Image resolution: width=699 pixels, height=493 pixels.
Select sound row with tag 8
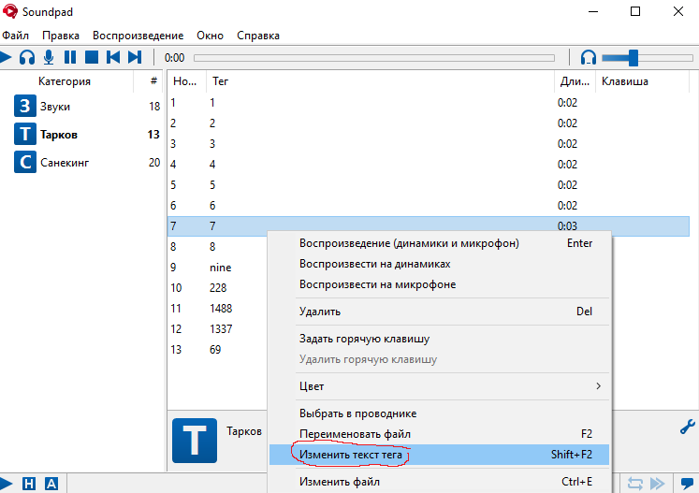[217, 247]
